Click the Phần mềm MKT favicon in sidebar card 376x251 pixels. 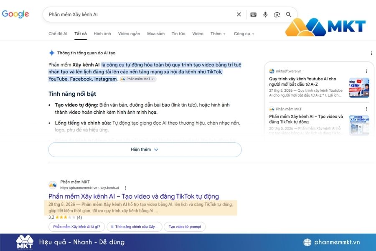point(272,109)
